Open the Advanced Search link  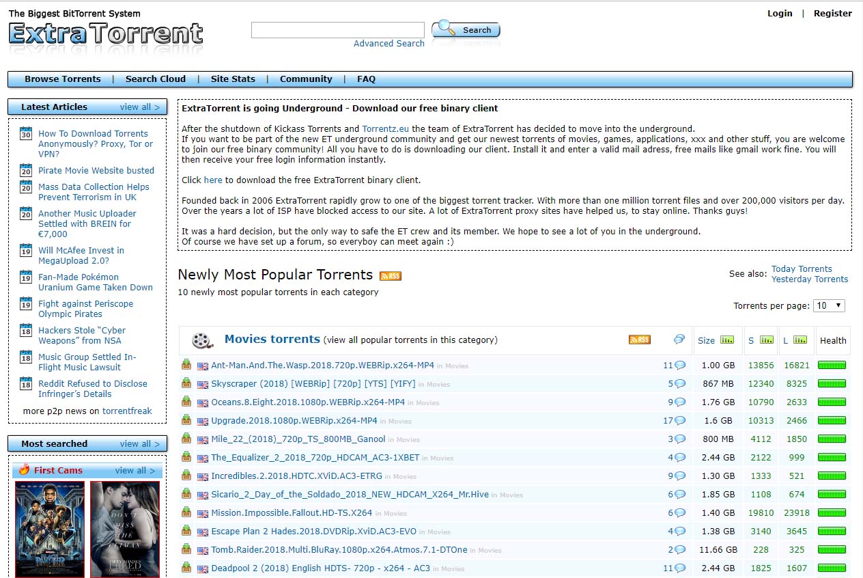(389, 44)
